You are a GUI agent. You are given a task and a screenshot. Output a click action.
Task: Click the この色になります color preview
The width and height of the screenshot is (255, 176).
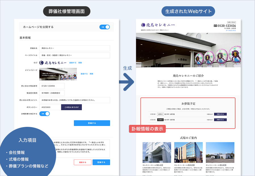(71, 107)
